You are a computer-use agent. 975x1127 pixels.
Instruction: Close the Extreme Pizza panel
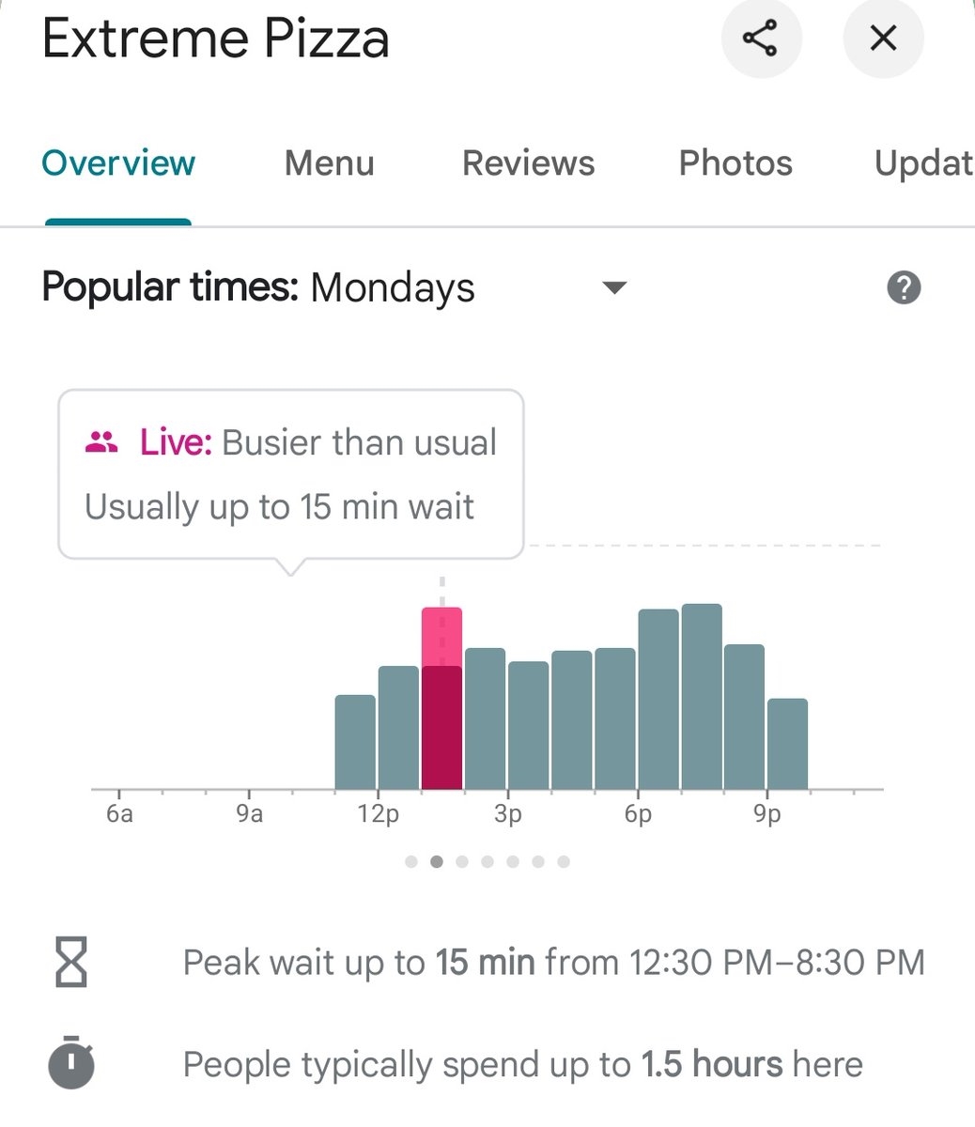tap(883, 39)
